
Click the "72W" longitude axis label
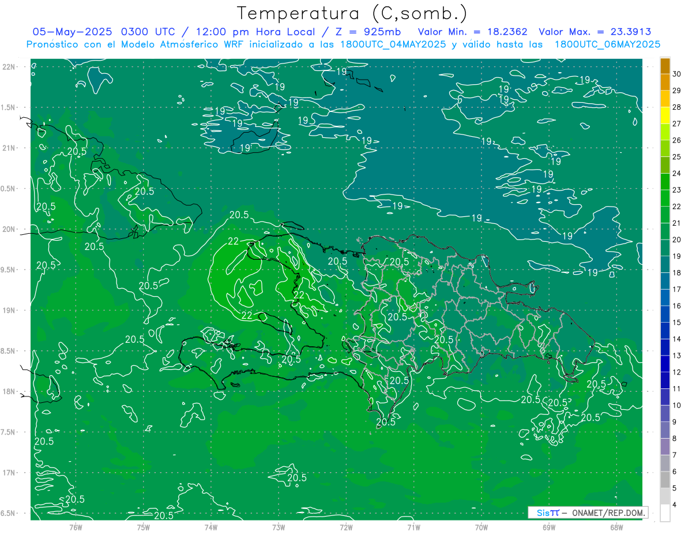[x=346, y=527]
